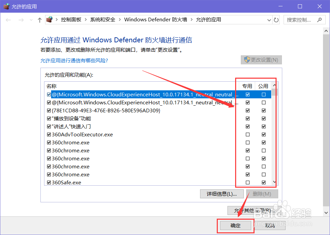Viewport: 330px width, 235px height.
Task: Click the firewall icon in the title bar
Action: [x=6, y=6]
